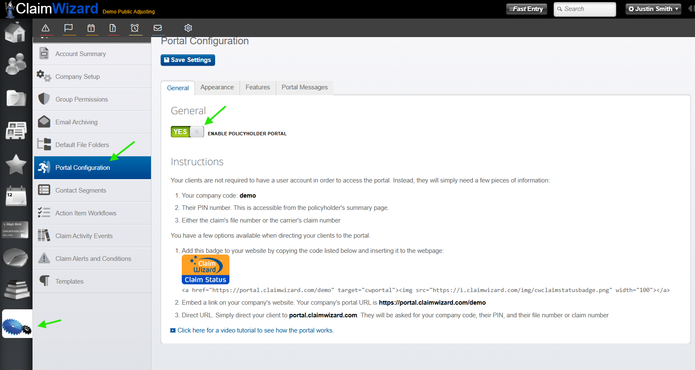Click the flag icon in top toolbar
This screenshot has height=370, width=695.
(x=68, y=28)
